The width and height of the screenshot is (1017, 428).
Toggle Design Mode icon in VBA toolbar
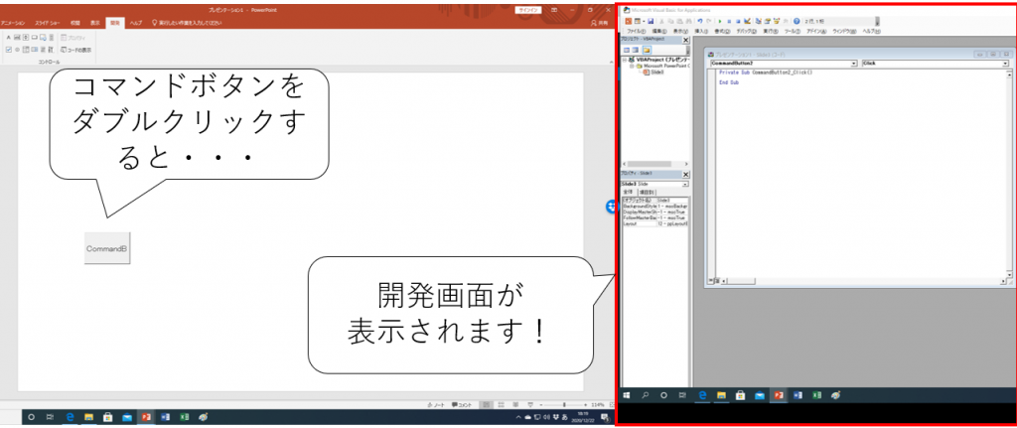(x=747, y=22)
